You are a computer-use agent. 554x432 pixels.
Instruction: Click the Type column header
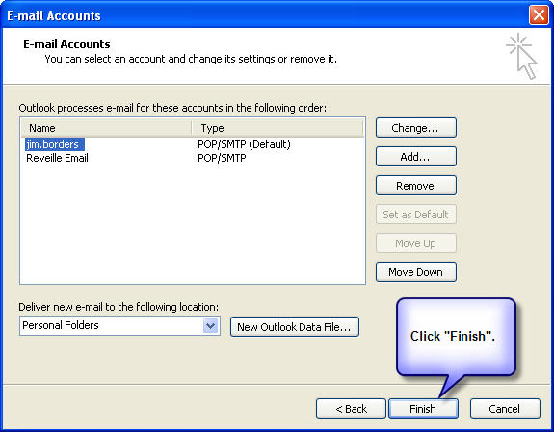[x=277, y=128]
